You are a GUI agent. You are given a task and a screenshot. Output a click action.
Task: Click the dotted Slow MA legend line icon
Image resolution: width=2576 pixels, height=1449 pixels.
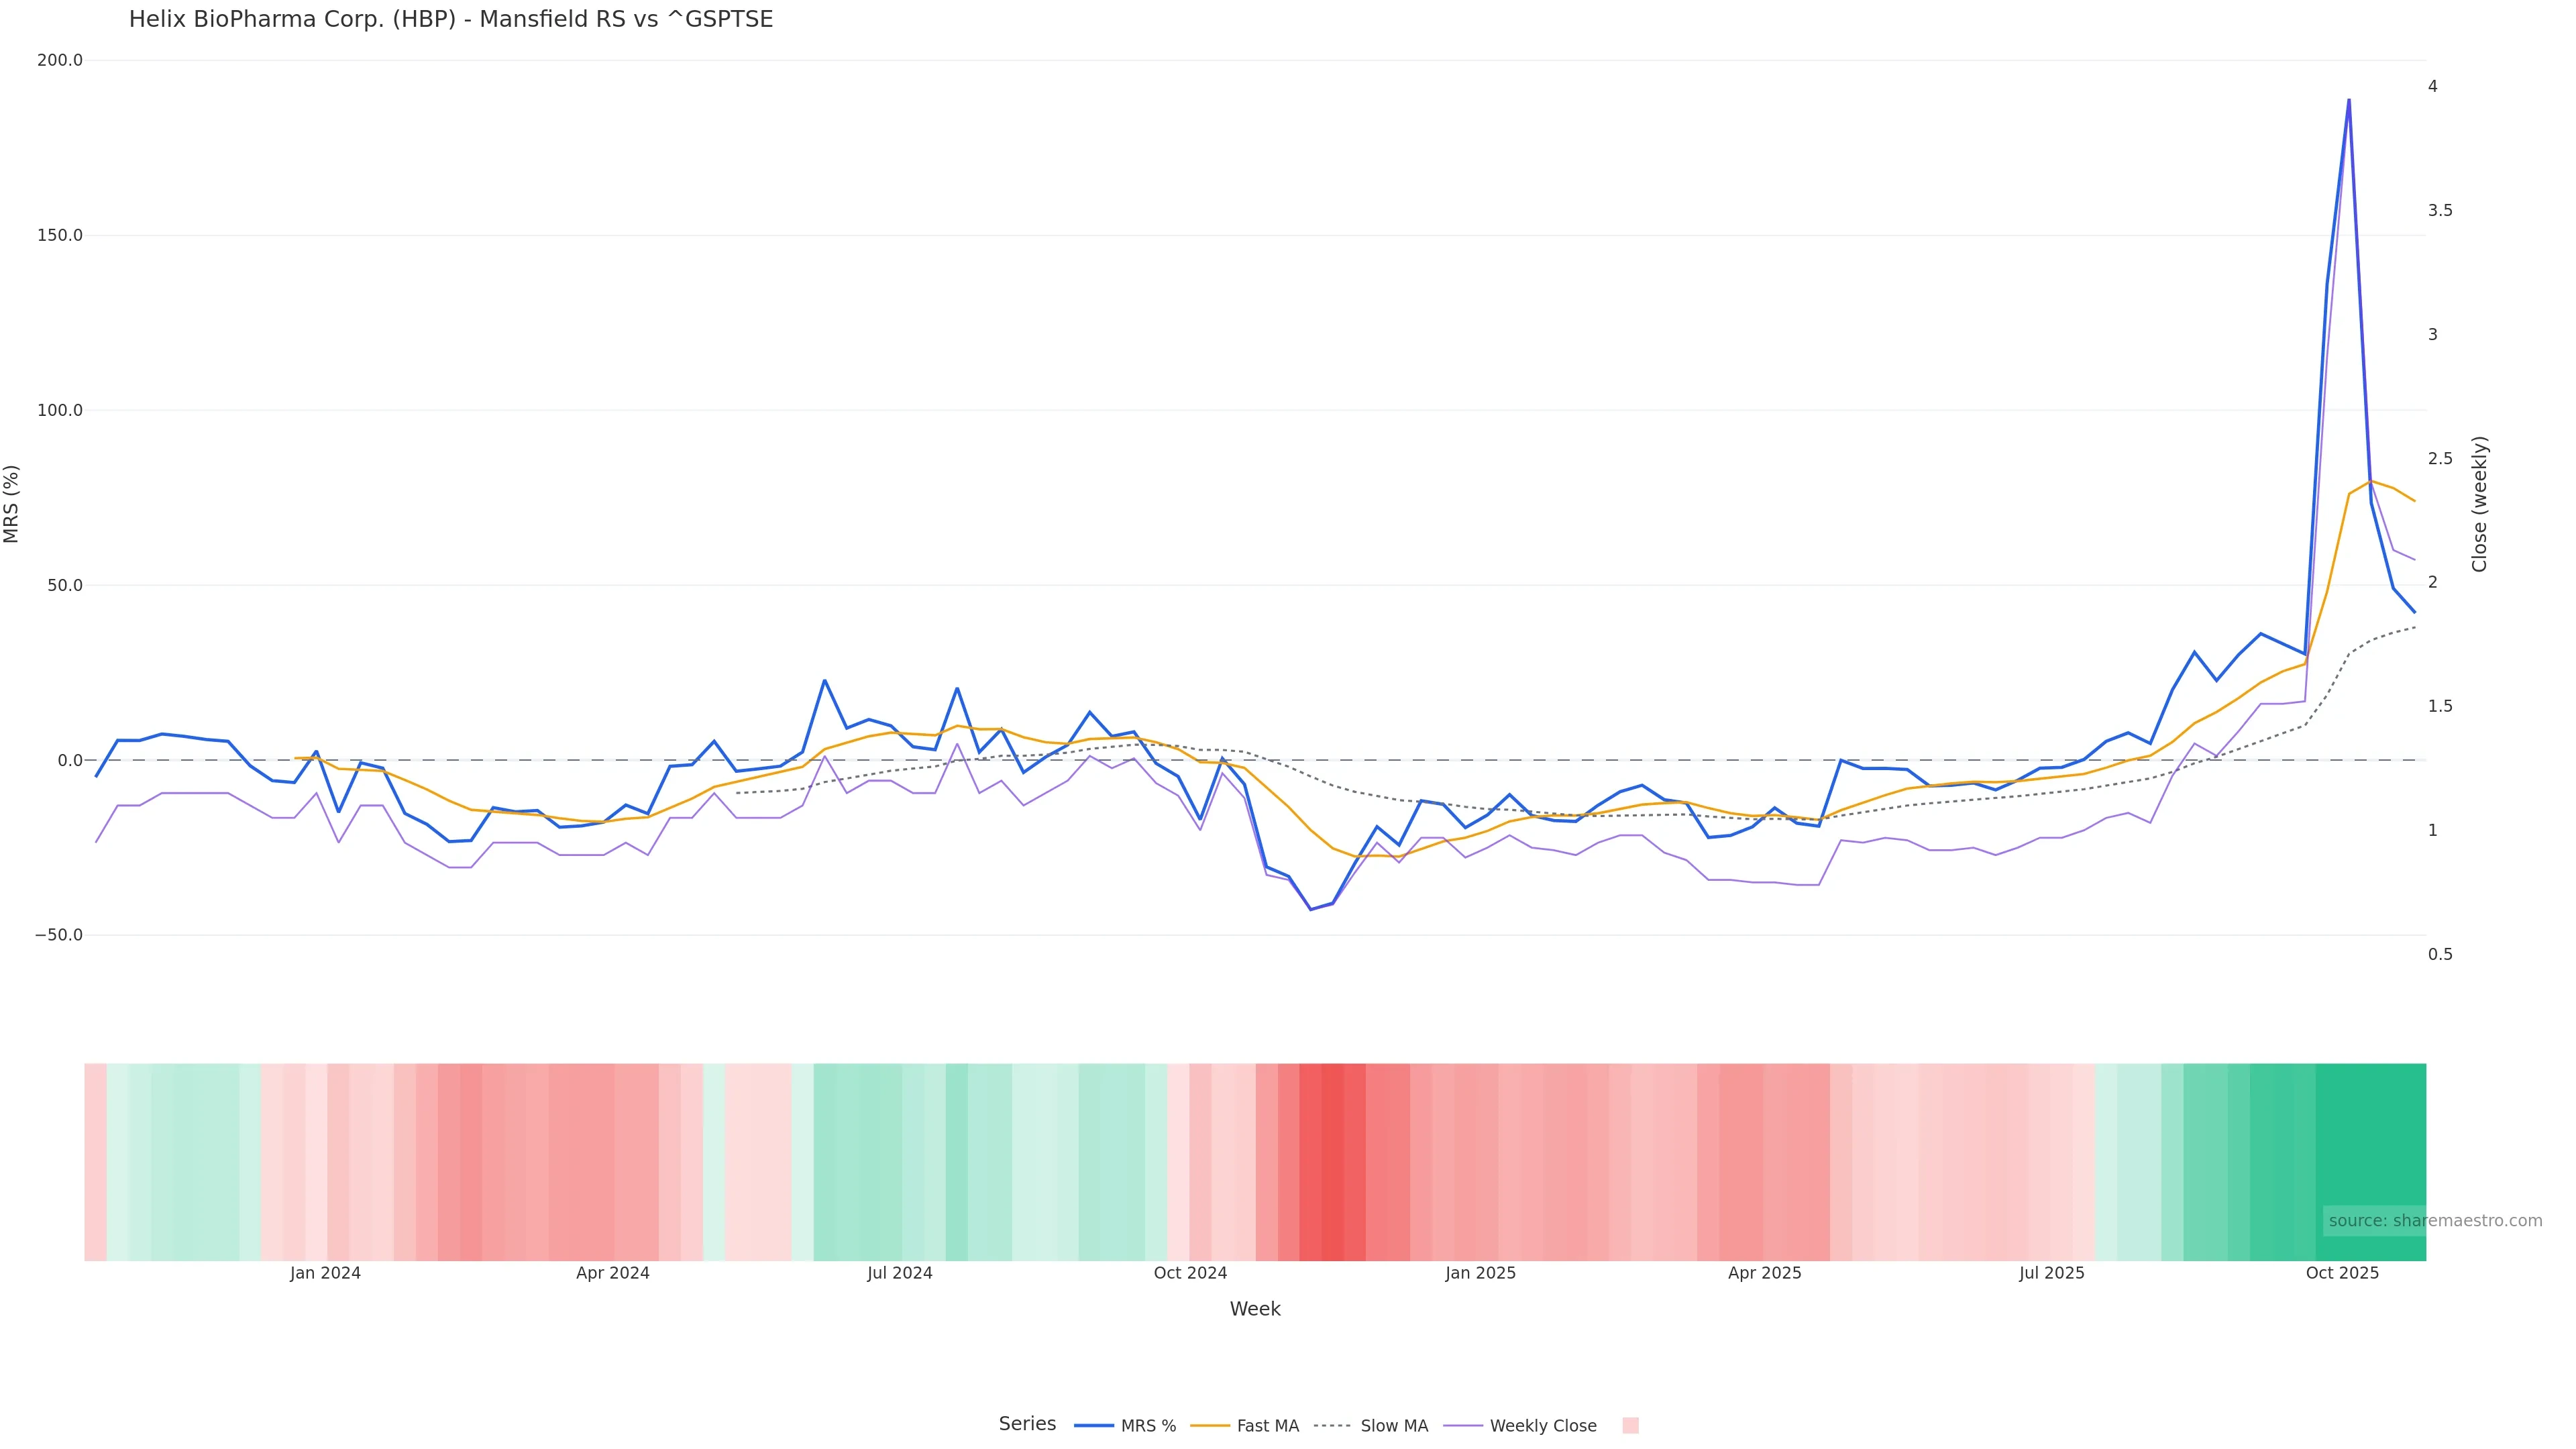[x=1332, y=1426]
